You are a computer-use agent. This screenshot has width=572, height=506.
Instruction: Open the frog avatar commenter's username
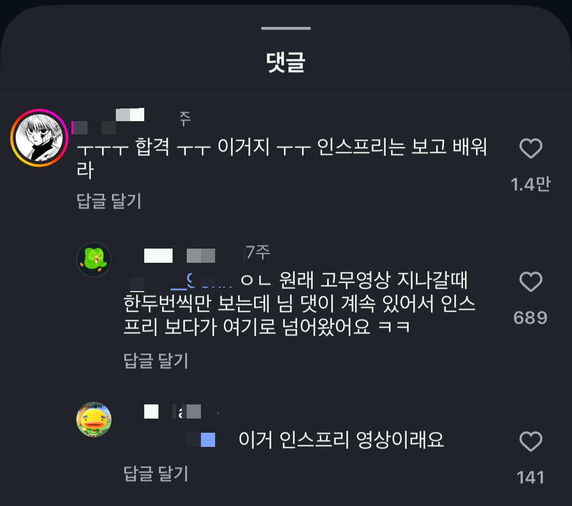[179, 255]
